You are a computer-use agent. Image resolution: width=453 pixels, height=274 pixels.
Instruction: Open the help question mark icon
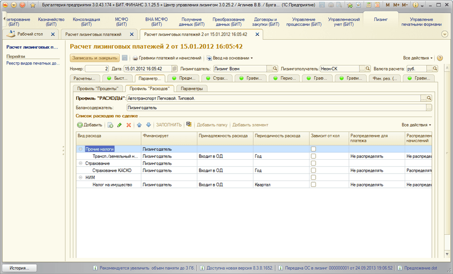[440, 58]
